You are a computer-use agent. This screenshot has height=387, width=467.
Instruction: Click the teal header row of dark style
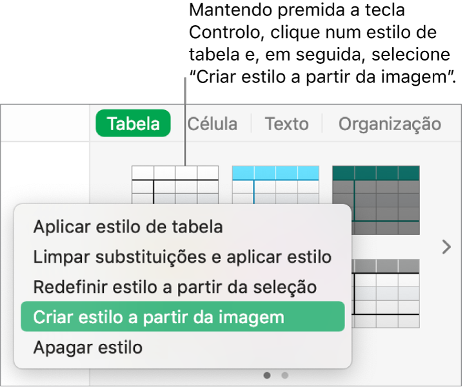pos(376,173)
